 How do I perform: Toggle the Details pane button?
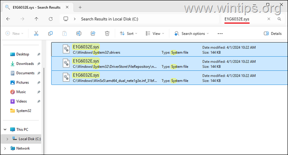tap(273, 34)
